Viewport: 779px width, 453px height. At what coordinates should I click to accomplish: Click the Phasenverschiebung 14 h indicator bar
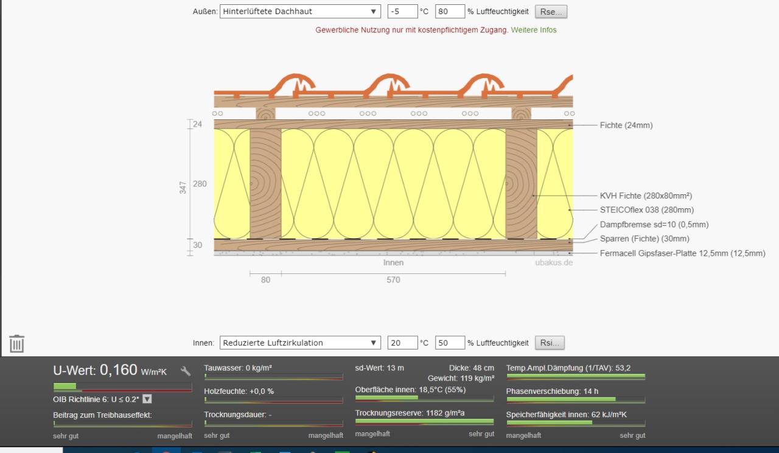(x=575, y=400)
